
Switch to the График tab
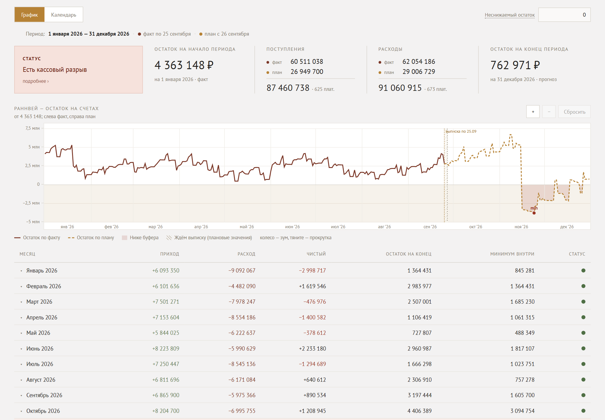29,15
